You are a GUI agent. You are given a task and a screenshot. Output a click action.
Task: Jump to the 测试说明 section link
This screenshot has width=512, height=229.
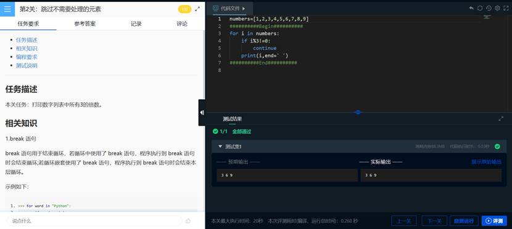[x=27, y=65]
